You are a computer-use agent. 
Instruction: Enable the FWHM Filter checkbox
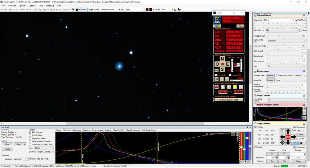tap(30, 135)
